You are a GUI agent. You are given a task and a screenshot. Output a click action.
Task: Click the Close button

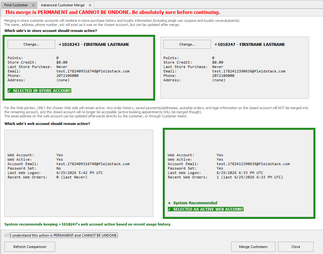295,247
